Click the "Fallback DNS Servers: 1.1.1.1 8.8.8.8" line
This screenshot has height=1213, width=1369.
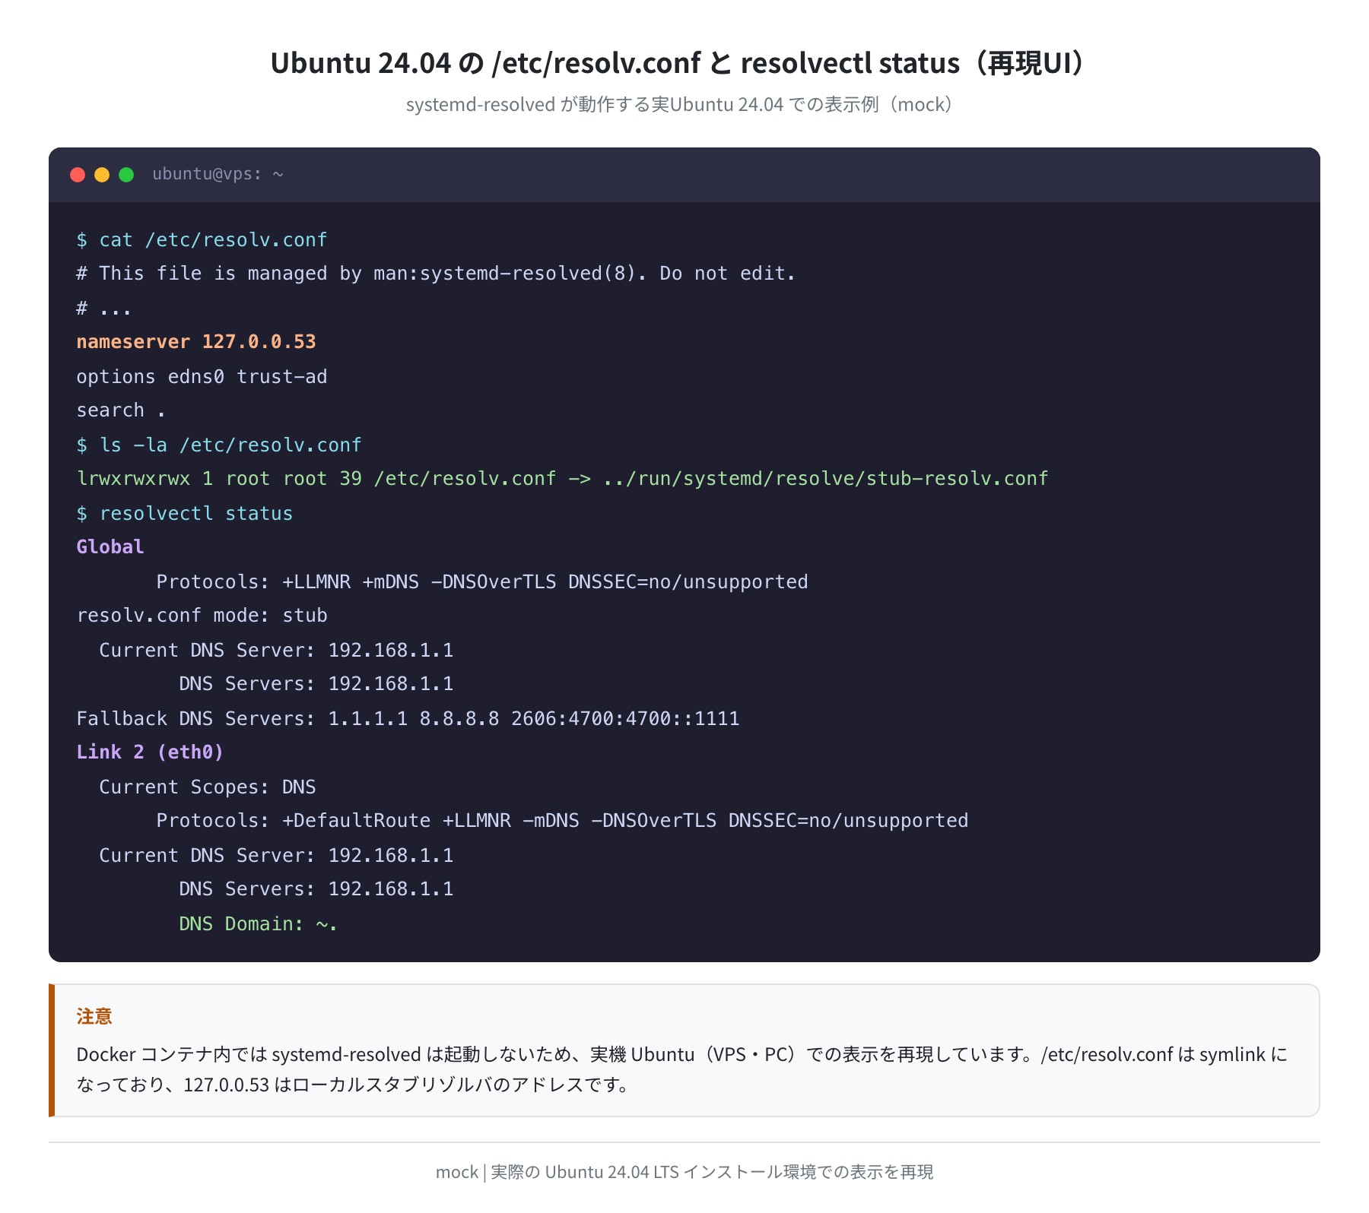tap(408, 719)
